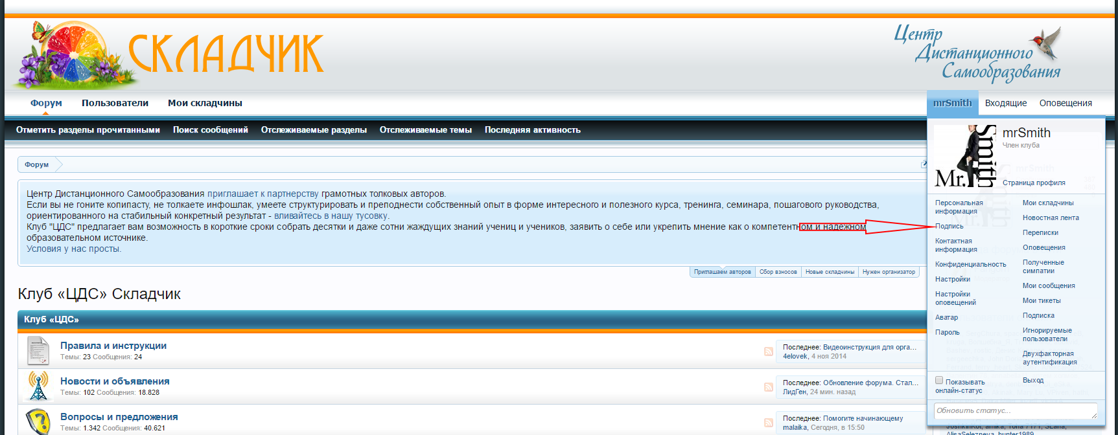Open Новостная лента in account menu
The height and width of the screenshot is (435, 1118).
(1051, 218)
